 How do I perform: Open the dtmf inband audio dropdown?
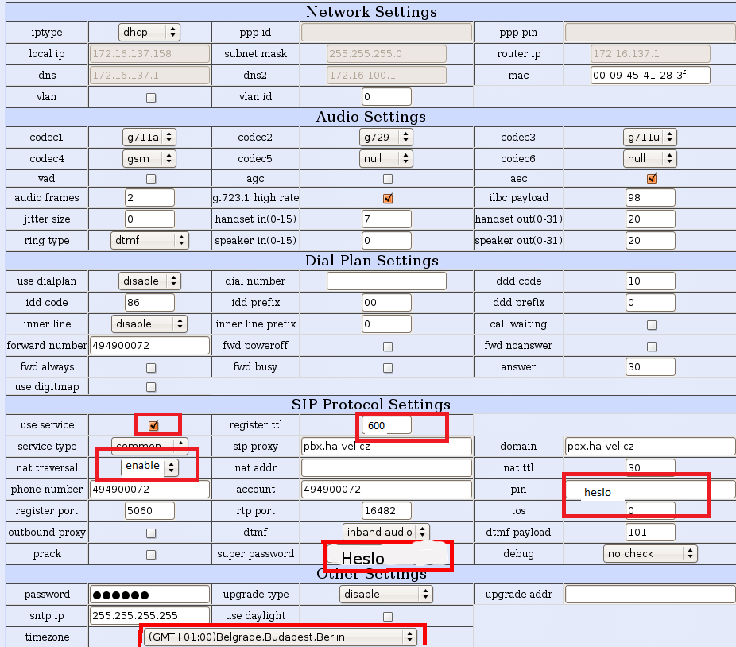point(387,532)
